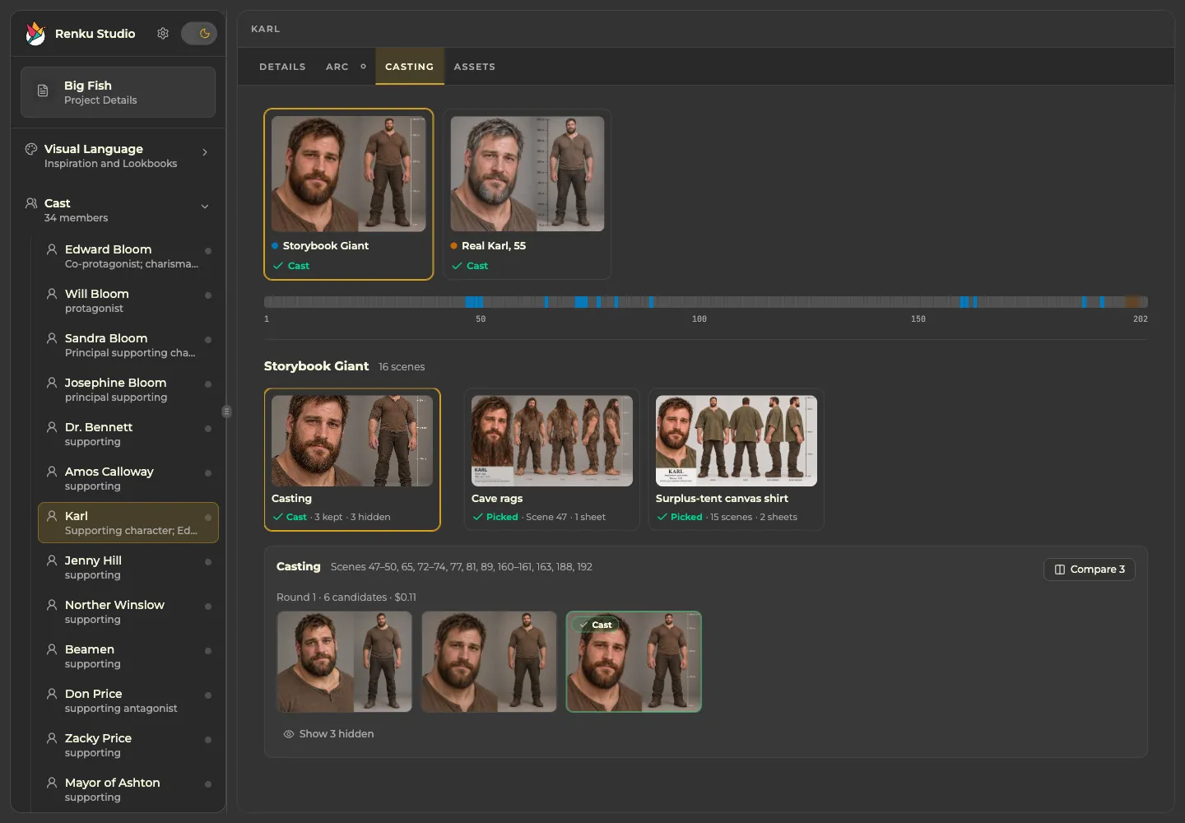
Task: Click the orange marker at timeline end
Action: click(1134, 302)
